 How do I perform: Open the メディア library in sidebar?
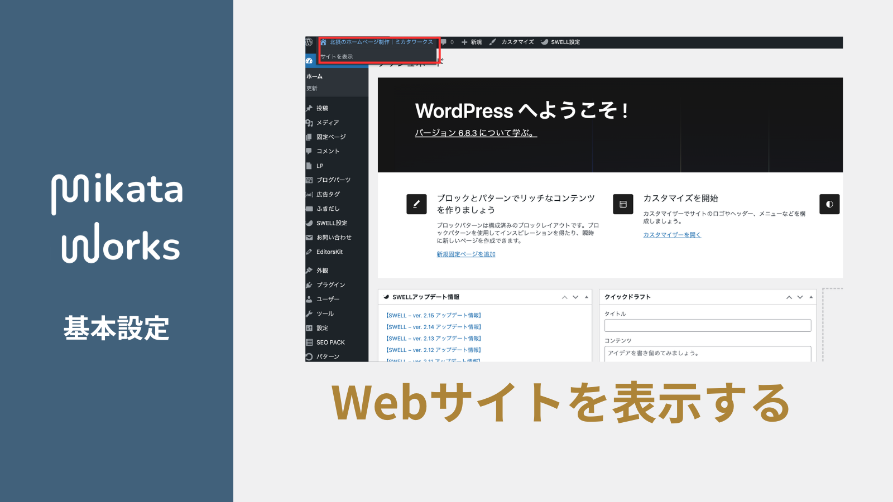coord(328,123)
